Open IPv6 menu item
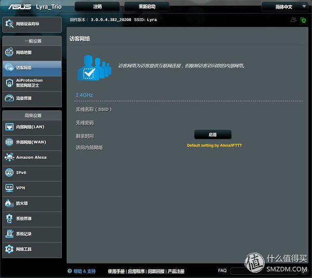This screenshot has height=278, width=312. click(32, 173)
